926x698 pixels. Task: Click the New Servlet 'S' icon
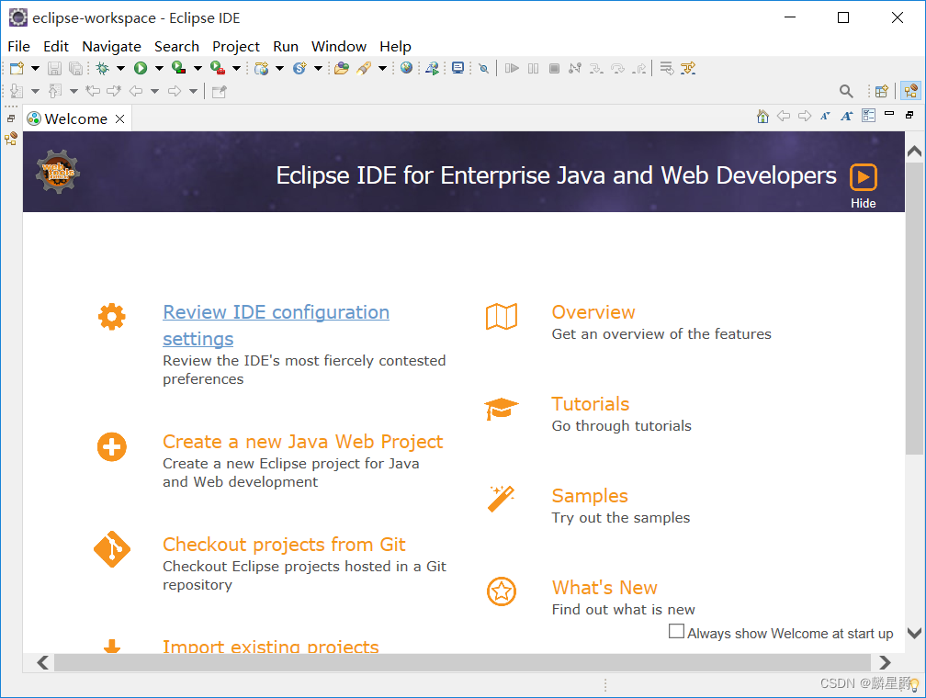(300, 69)
